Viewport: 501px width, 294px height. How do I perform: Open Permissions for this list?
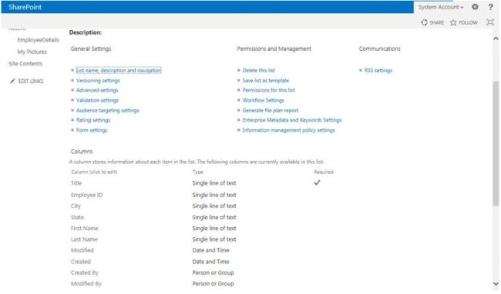(268, 90)
